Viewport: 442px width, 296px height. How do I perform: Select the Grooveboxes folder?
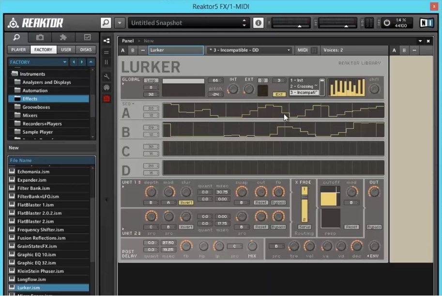pos(48,107)
